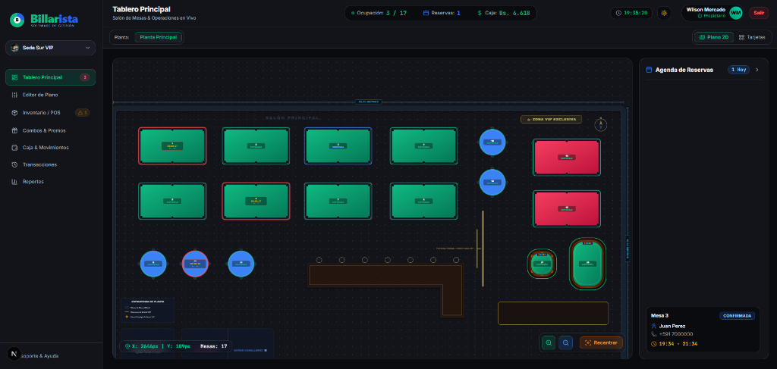
Task: Click the WM user avatar
Action: tap(736, 13)
